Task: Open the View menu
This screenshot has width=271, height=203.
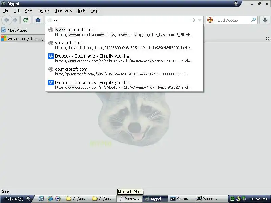Action: point(28,10)
